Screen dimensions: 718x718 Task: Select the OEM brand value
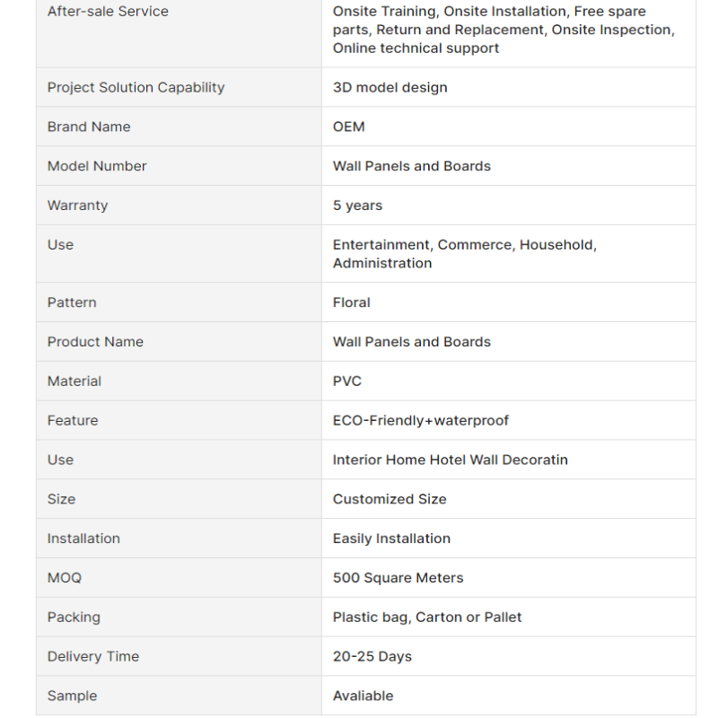pos(349,127)
